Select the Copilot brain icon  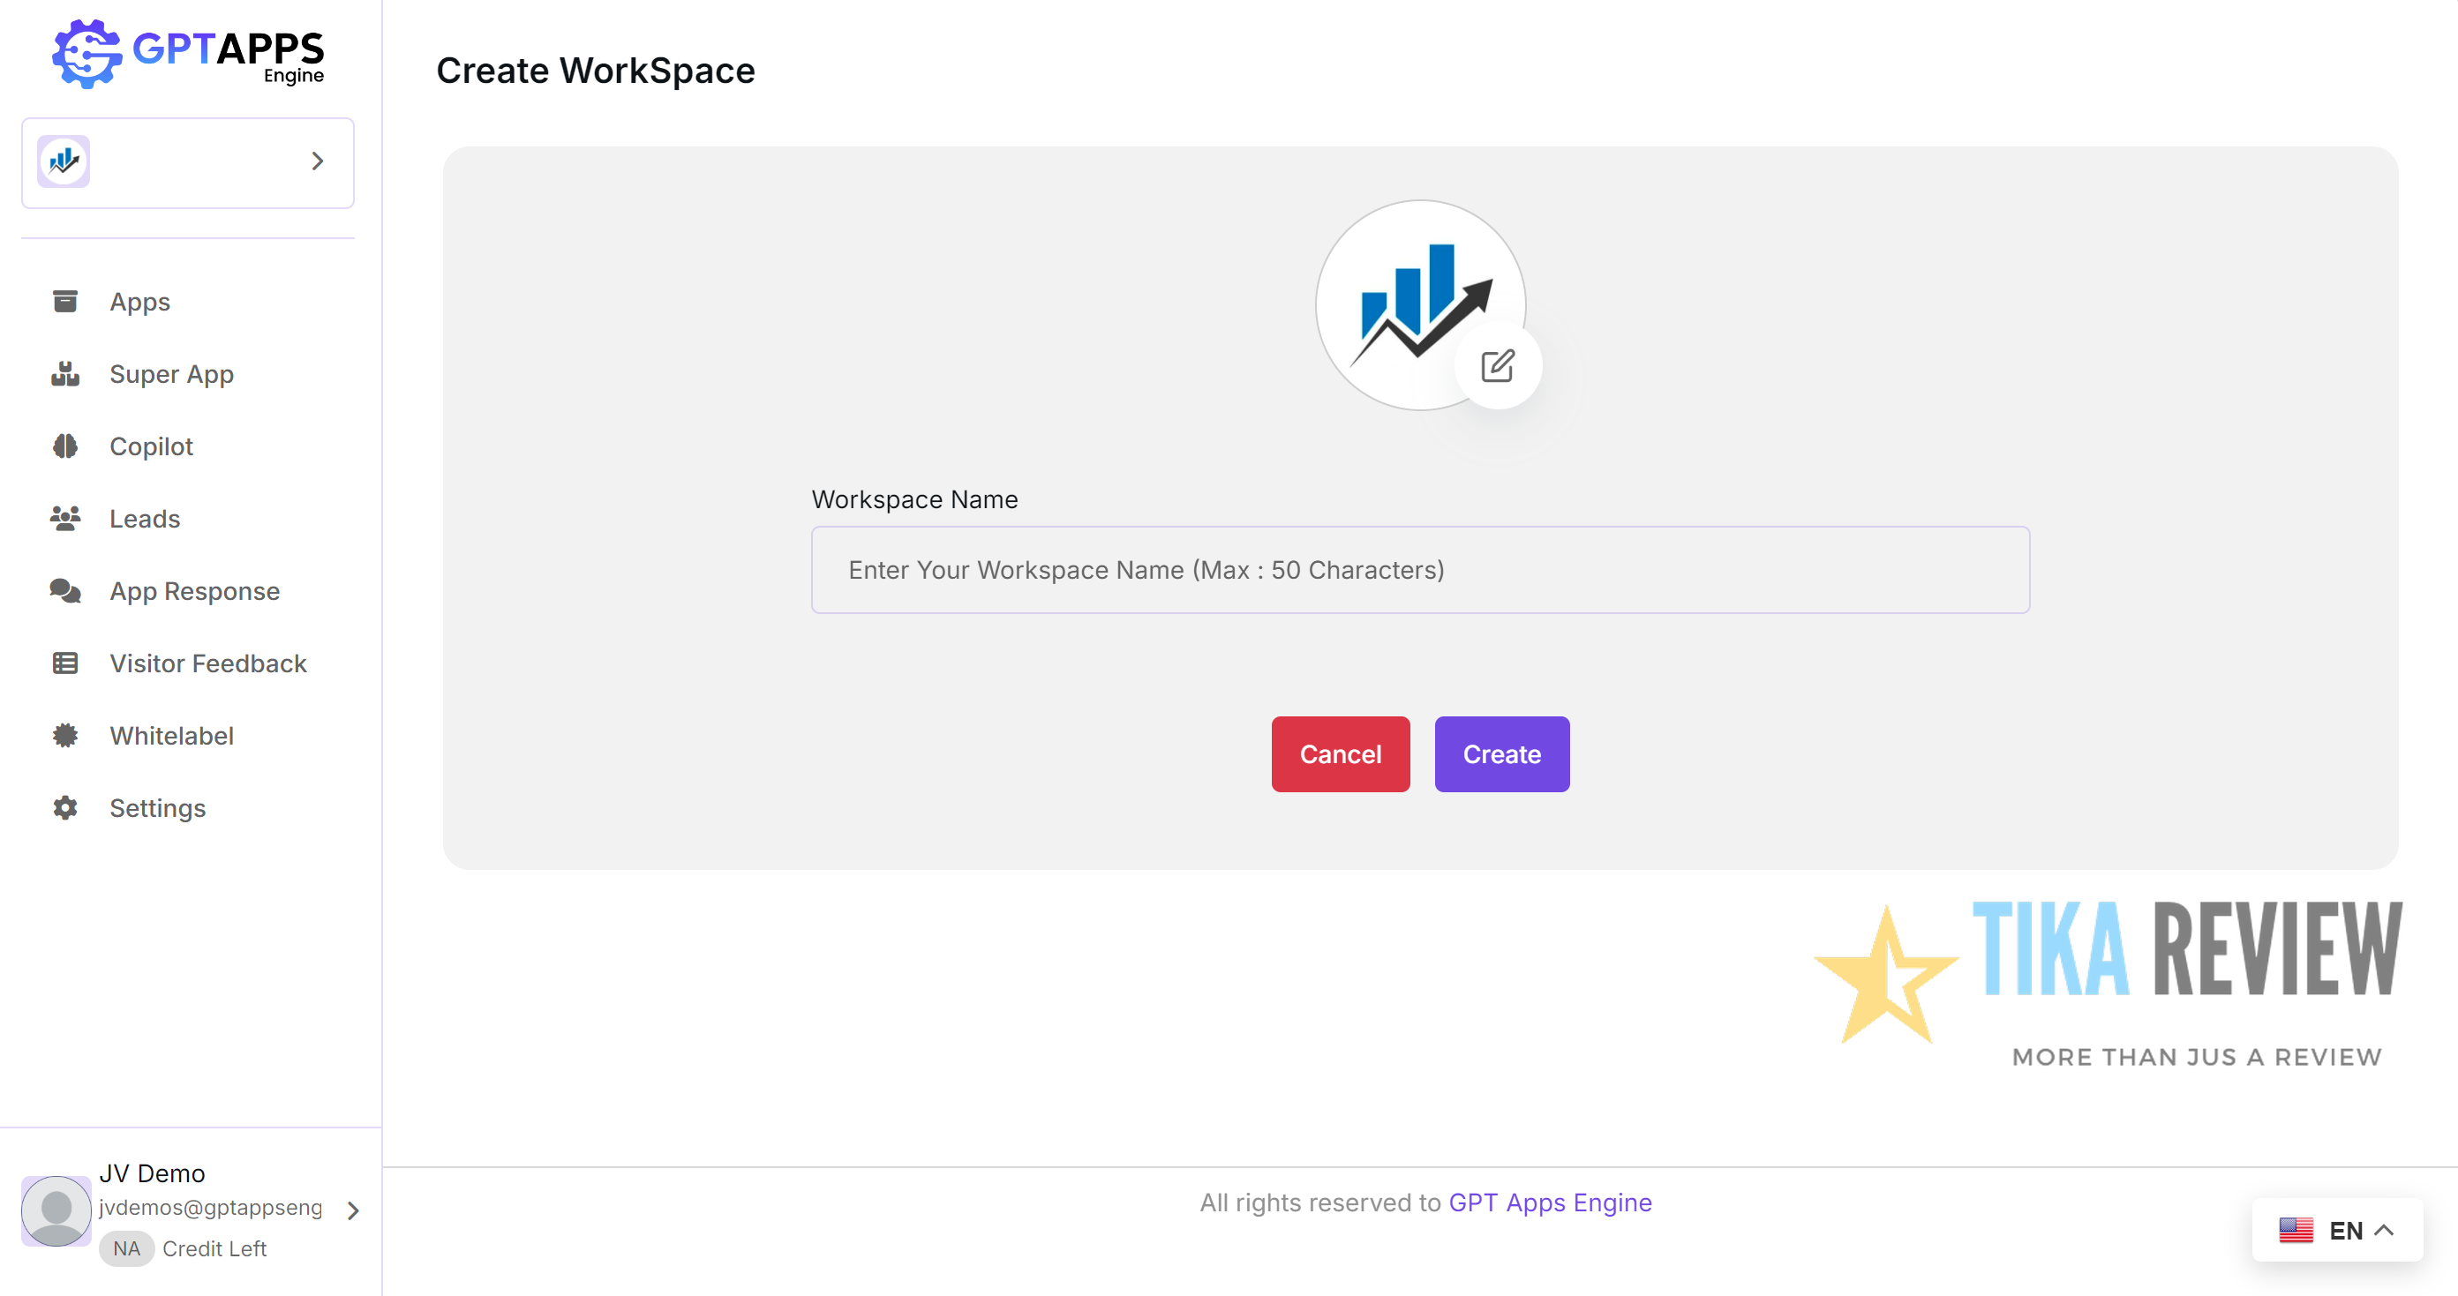tap(64, 446)
